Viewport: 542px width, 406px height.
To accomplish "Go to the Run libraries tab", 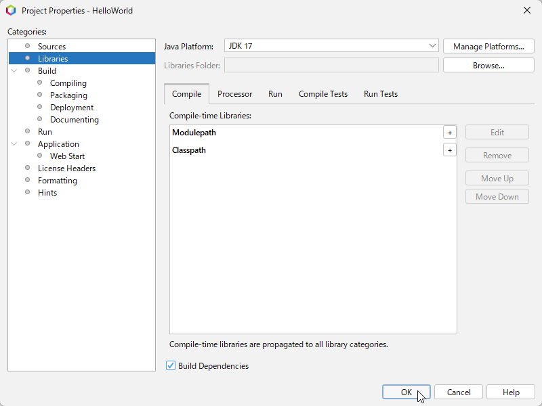I will click(275, 94).
